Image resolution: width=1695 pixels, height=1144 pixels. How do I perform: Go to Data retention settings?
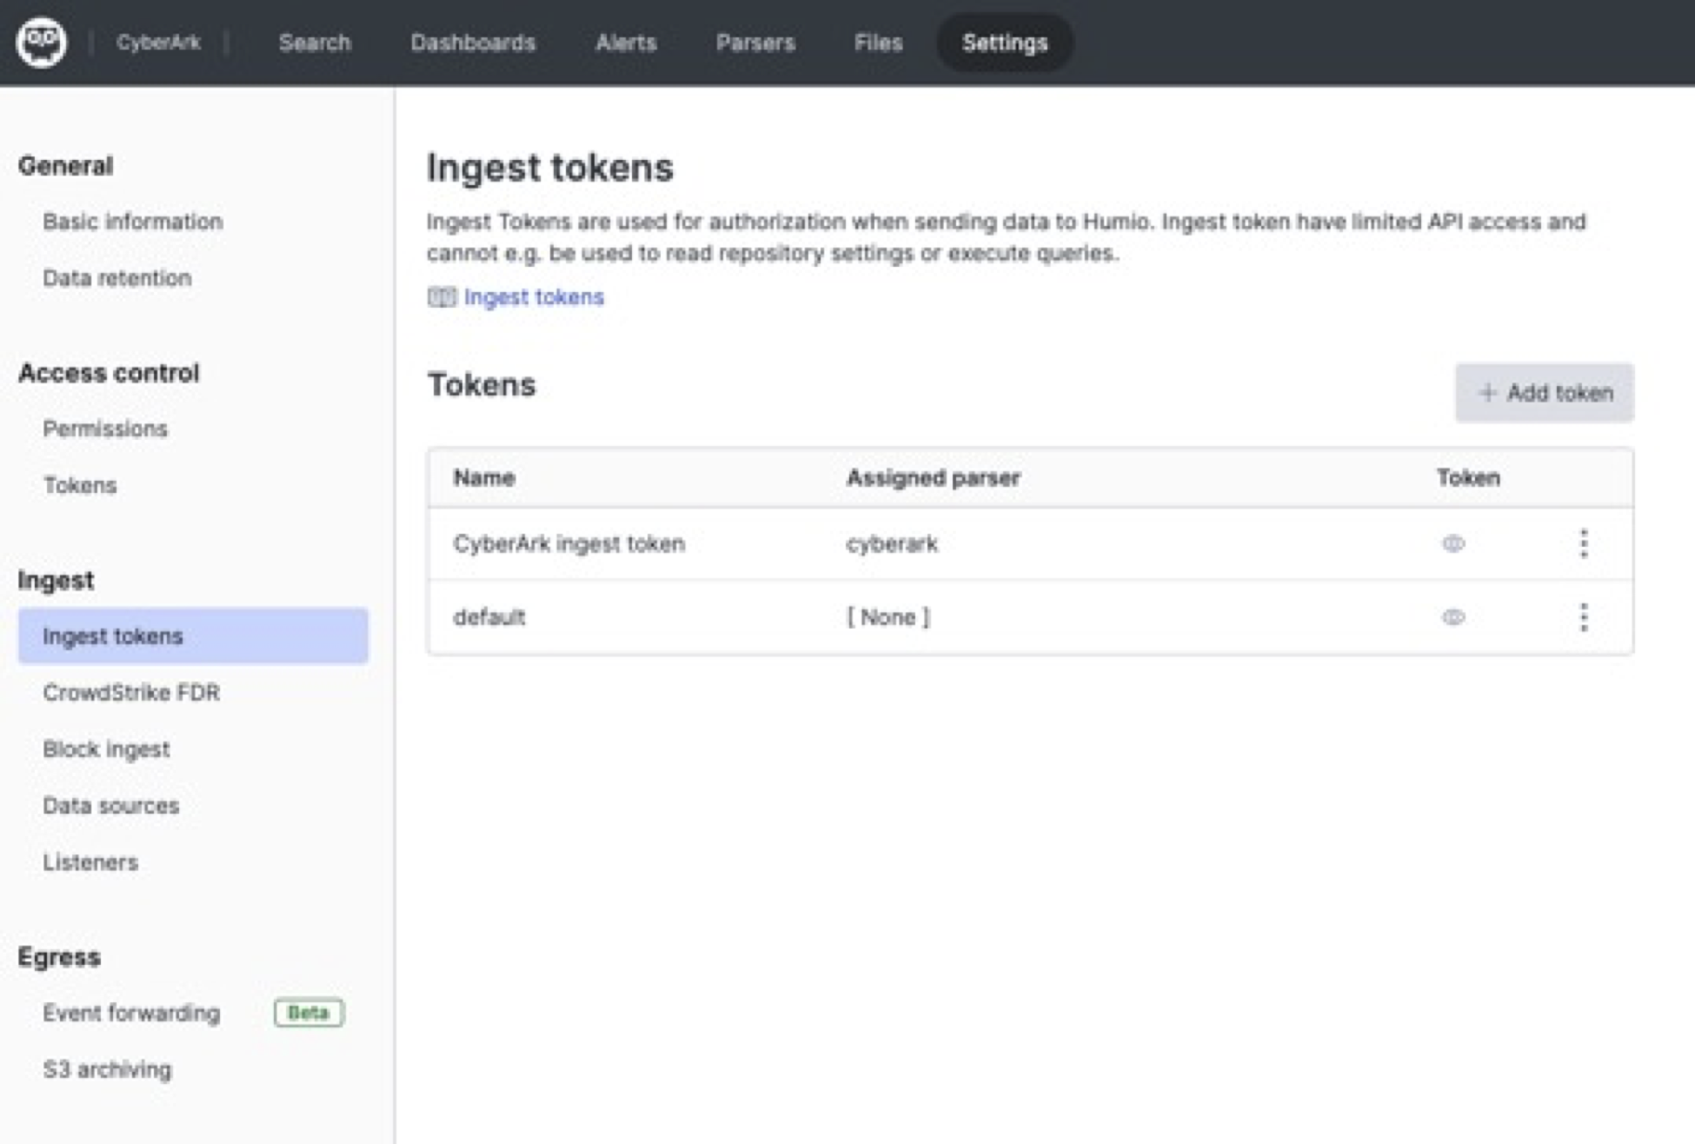(117, 278)
